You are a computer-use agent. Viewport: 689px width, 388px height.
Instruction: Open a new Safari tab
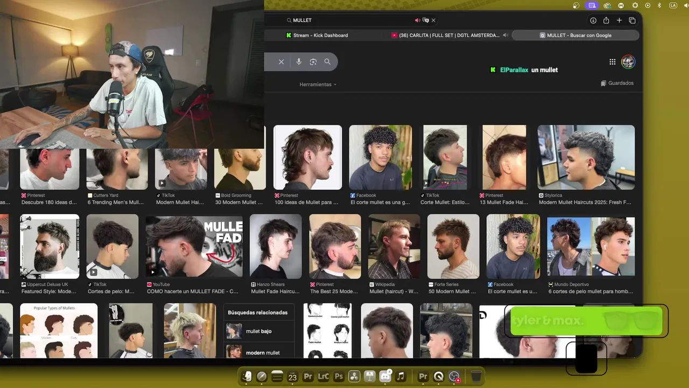pyautogui.click(x=619, y=20)
